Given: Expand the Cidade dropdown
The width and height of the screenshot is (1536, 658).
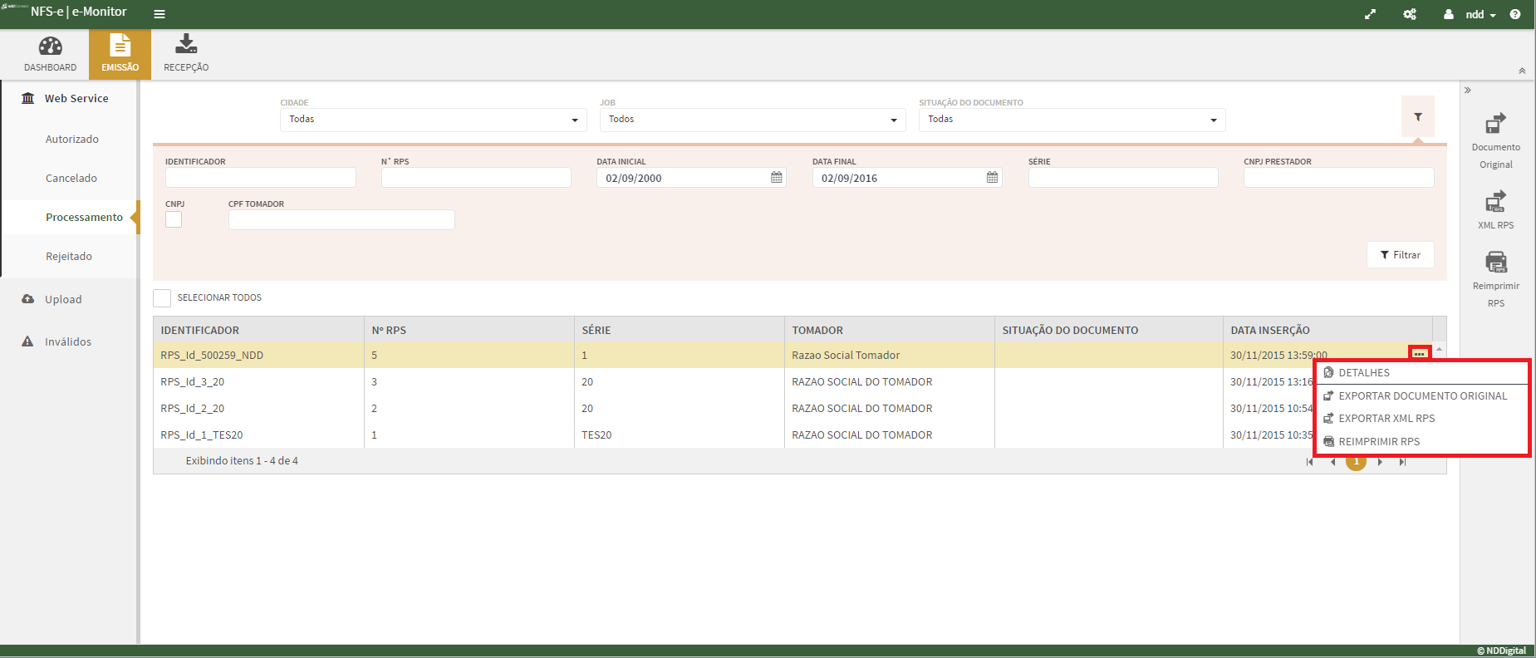Looking at the screenshot, I should [x=433, y=120].
